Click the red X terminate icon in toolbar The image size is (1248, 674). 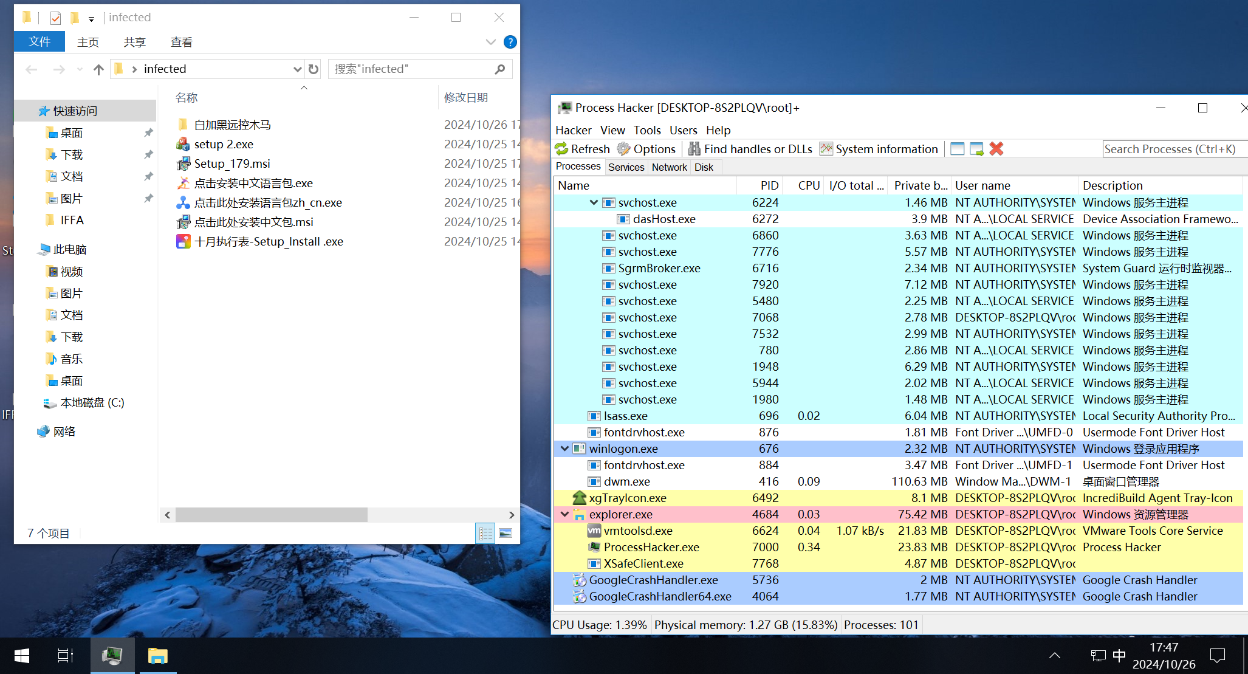(996, 149)
